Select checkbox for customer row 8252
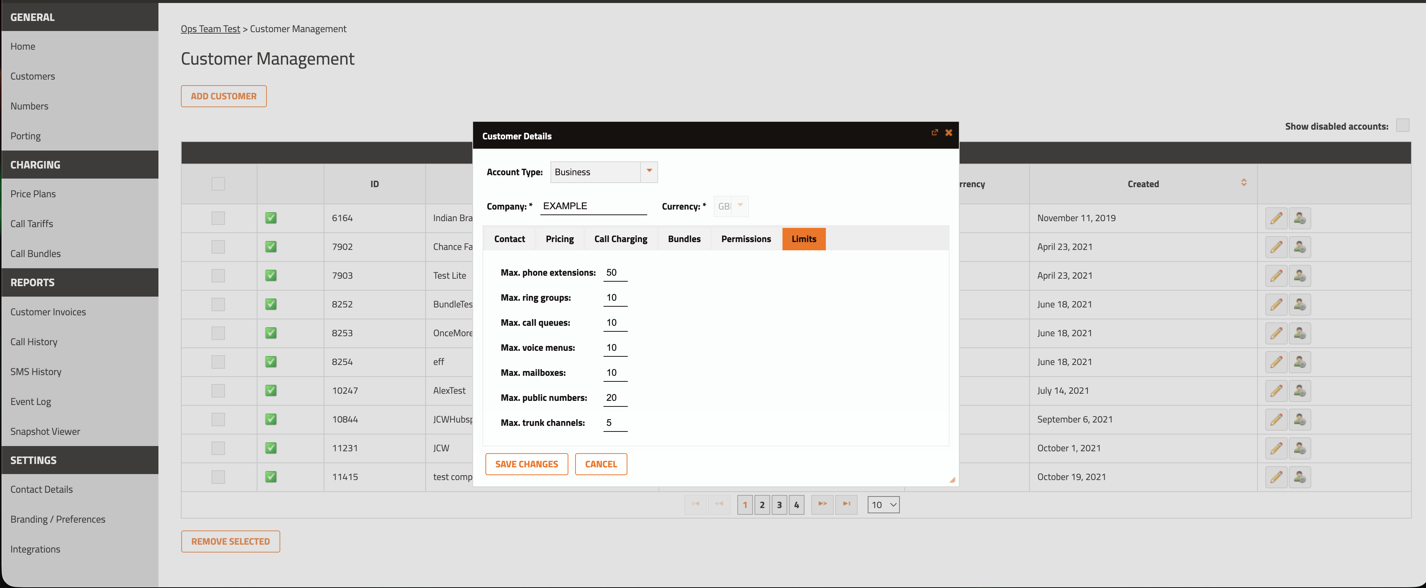Viewport: 1426px width, 588px height. click(x=218, y=304)
